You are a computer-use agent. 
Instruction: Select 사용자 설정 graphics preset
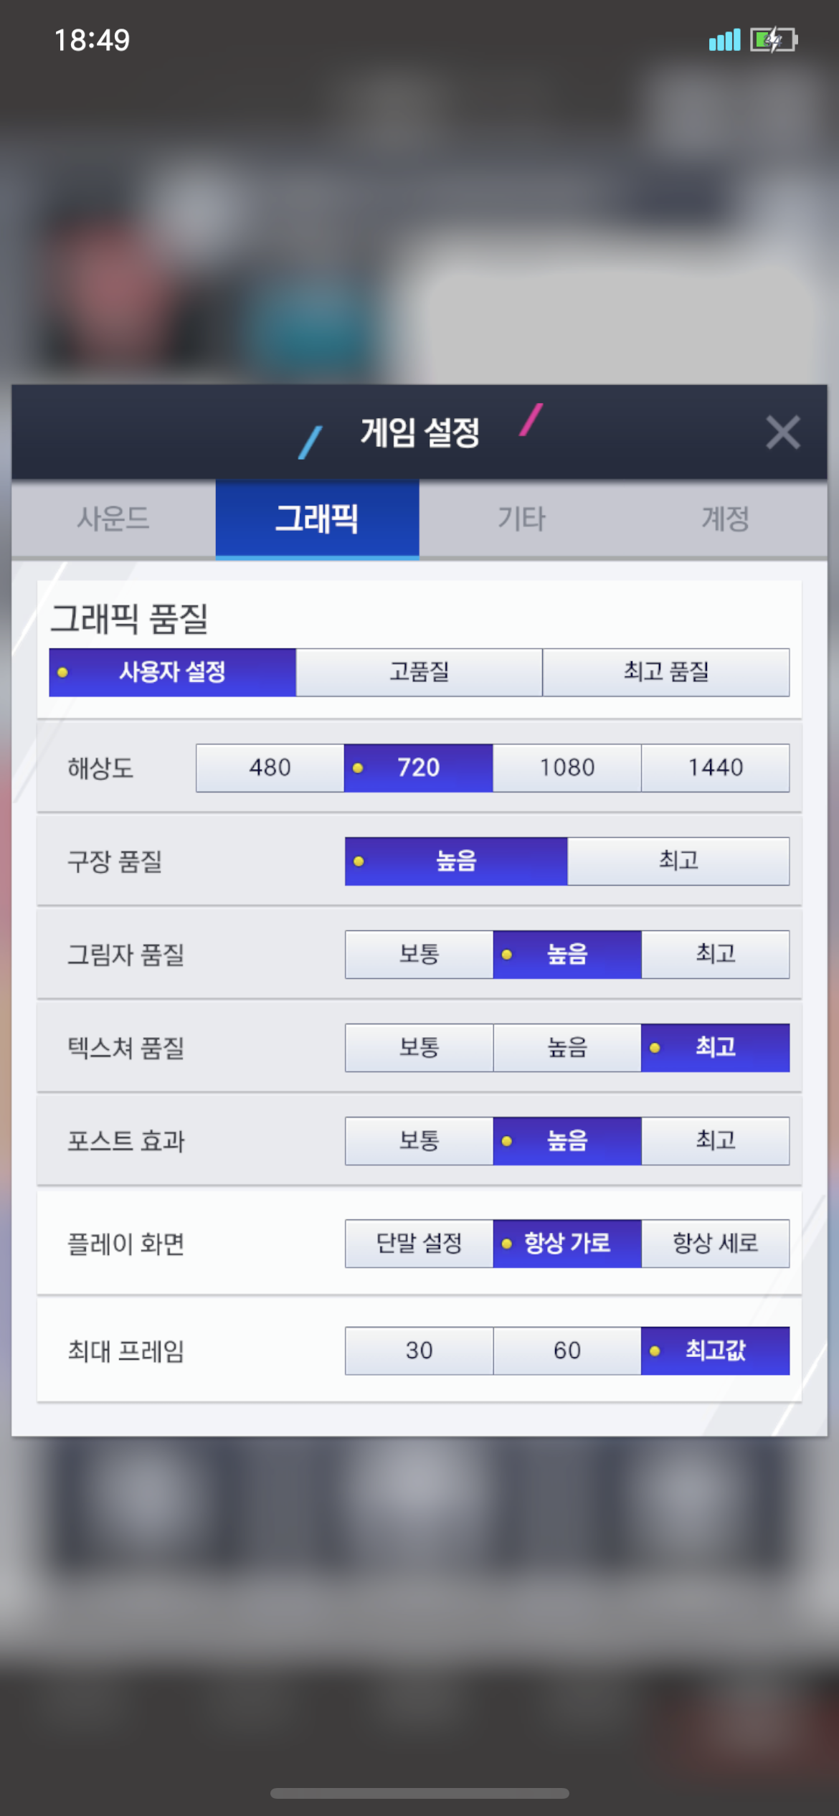(172, 672)
